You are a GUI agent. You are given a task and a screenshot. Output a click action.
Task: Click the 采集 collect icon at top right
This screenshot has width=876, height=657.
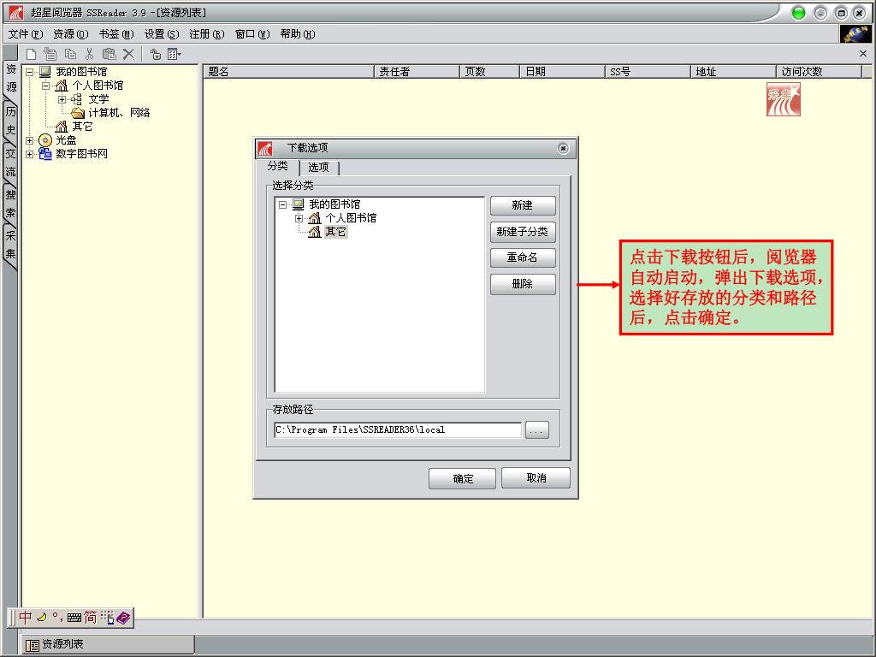click(x=784, y=99)
